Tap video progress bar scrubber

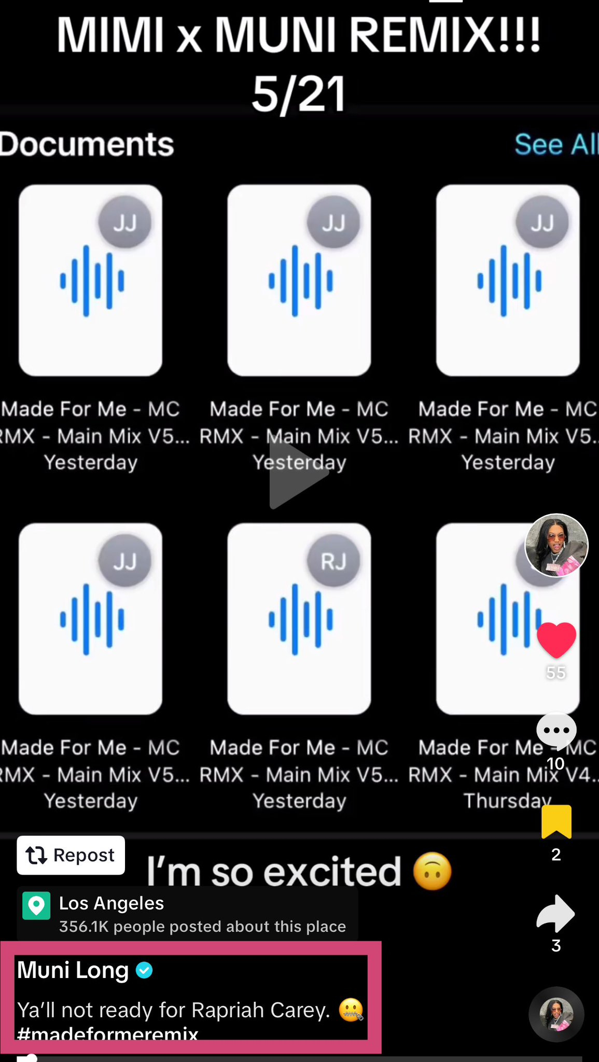point(31,1058)
